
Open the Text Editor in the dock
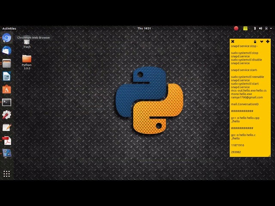pos(7,128)
